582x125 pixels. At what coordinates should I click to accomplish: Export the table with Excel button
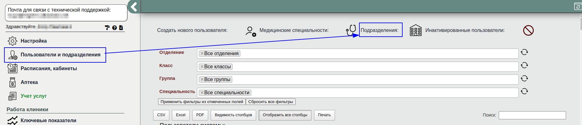tap(181, 115)
